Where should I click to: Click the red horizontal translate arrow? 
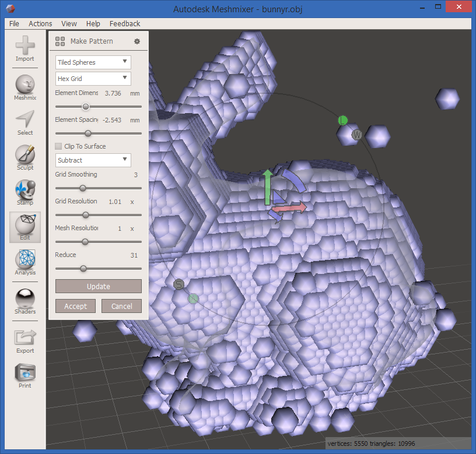tap(289, 207)
